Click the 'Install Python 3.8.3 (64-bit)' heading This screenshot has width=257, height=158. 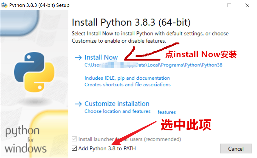tap(131, 23)
